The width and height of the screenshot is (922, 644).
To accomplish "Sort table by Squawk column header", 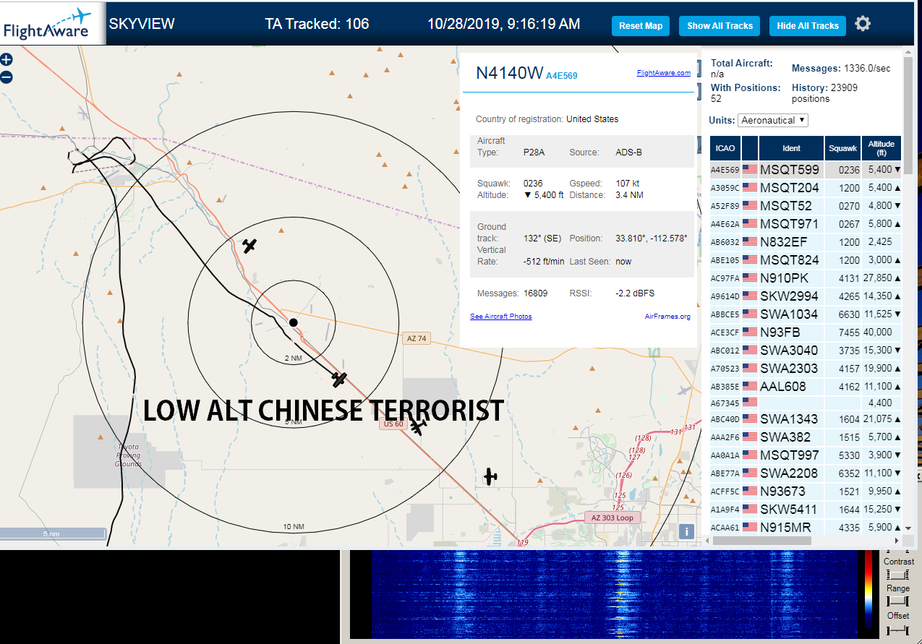I will (x=842, y=148).
